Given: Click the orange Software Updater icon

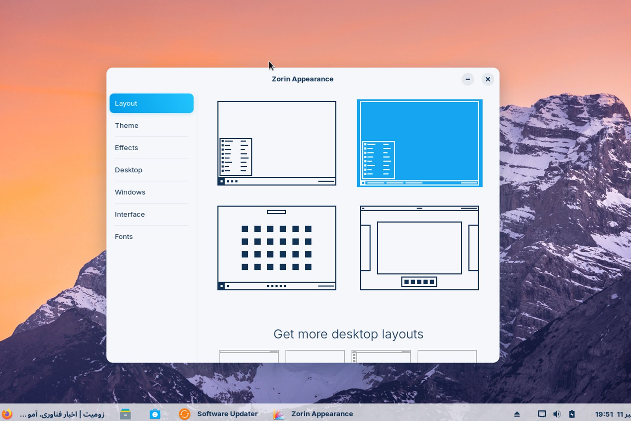Looking at the screenshot, I should coord(184,414).
